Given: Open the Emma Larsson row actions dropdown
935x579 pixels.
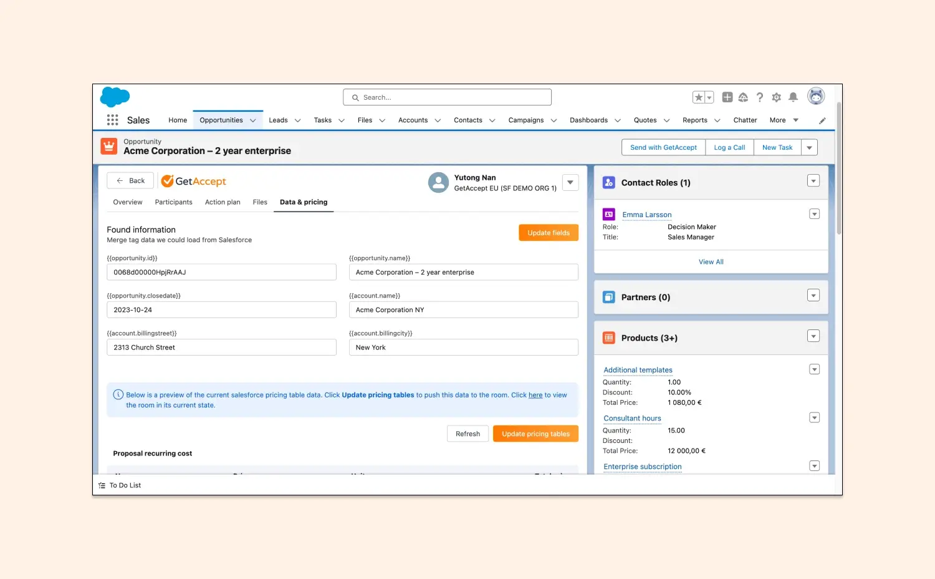Looking at the screenshot, I should point(814,213).
